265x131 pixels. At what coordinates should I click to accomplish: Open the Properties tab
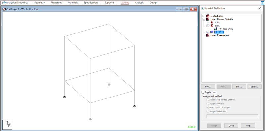click(56, 3)
